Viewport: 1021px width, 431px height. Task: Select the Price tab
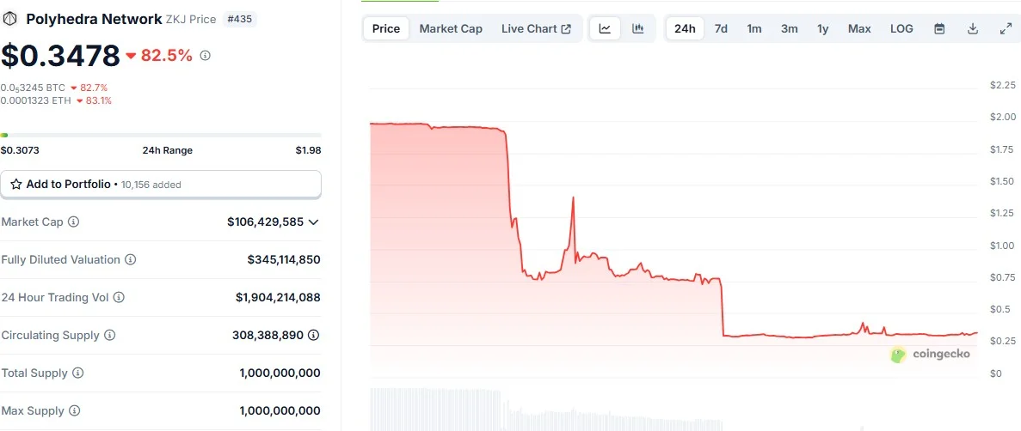[386, 28]
